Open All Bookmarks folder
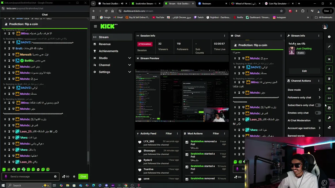335x188 pixels. coord(323,17)
